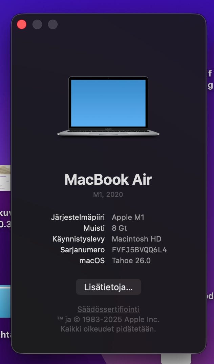214x364 pixels.
Task: Click the Tahoe 26.0 version text
Action: click(131, 260)
